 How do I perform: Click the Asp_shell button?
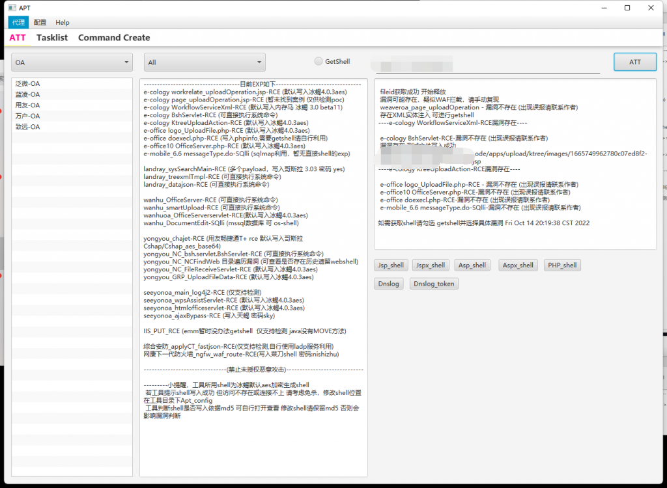coord(472,265)
